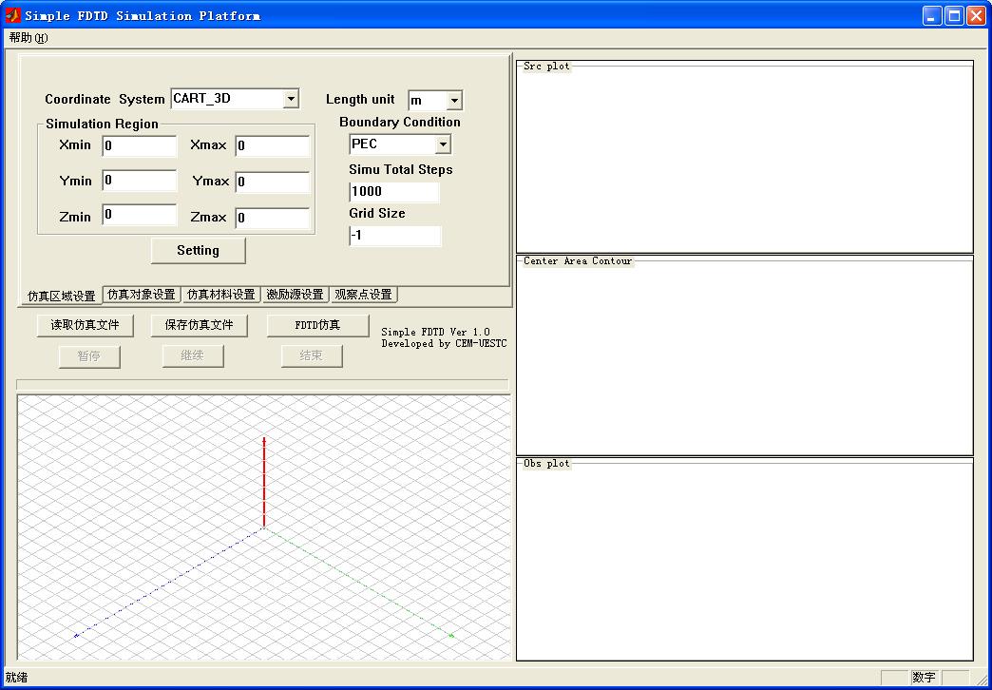This screenshot has height=690, width=992.
Task: Click the Center Area Contour panel
Action: (x=745, y=355)
